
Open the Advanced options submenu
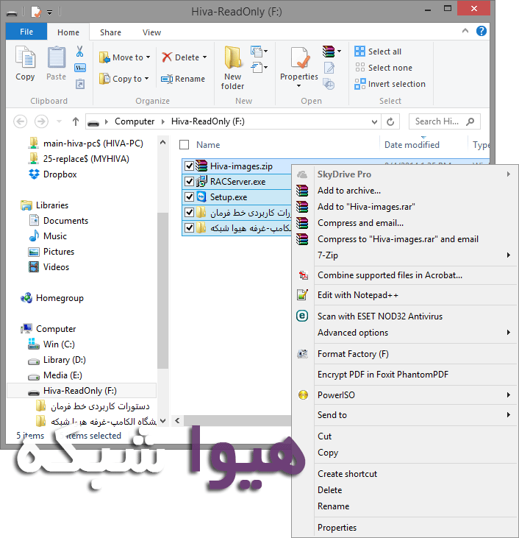pyautogui.click(x=404, y=333)
